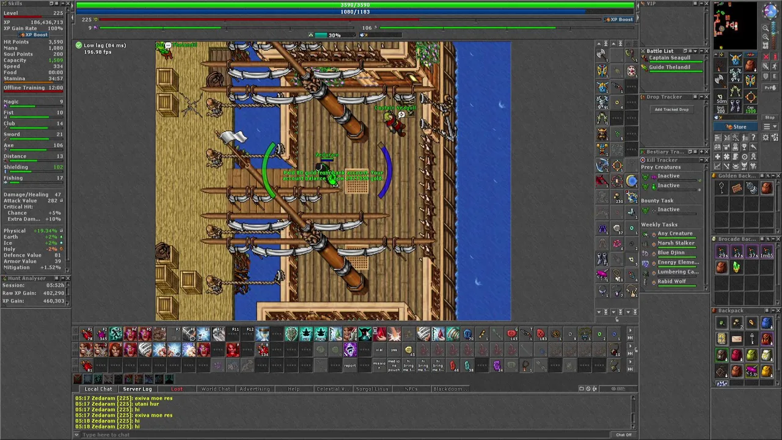Click the axe weapon slot
Viewport: 782px width, 440px height.
[x=720, y=81]
